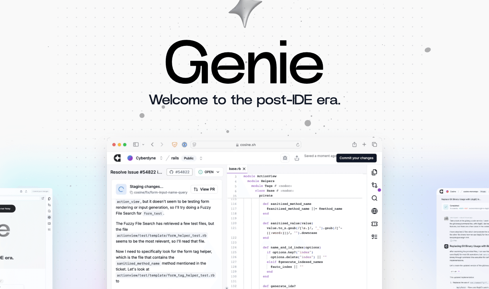Open a new Safari tab with plus
The width and height of the screenshot is (489, 289).
tap(364, 144)
